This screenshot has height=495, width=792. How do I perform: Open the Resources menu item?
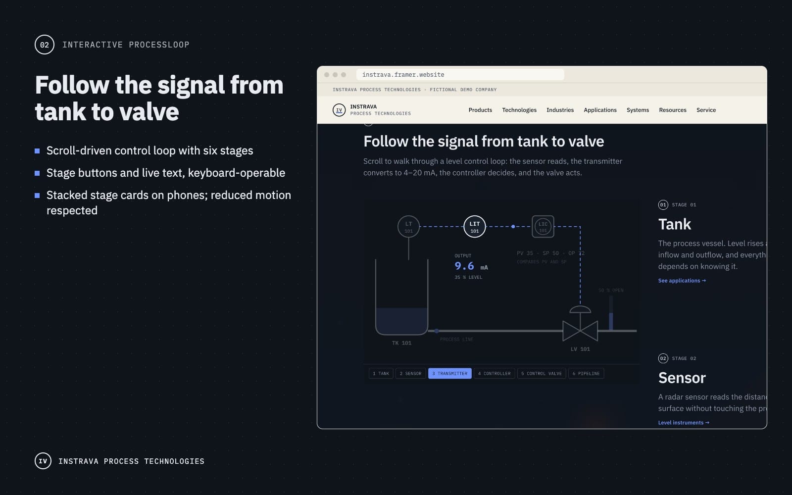[673, 110]
